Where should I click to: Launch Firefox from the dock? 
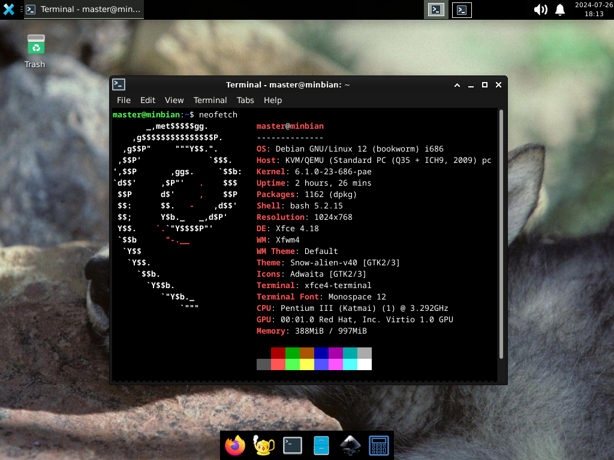pos(235,445)
